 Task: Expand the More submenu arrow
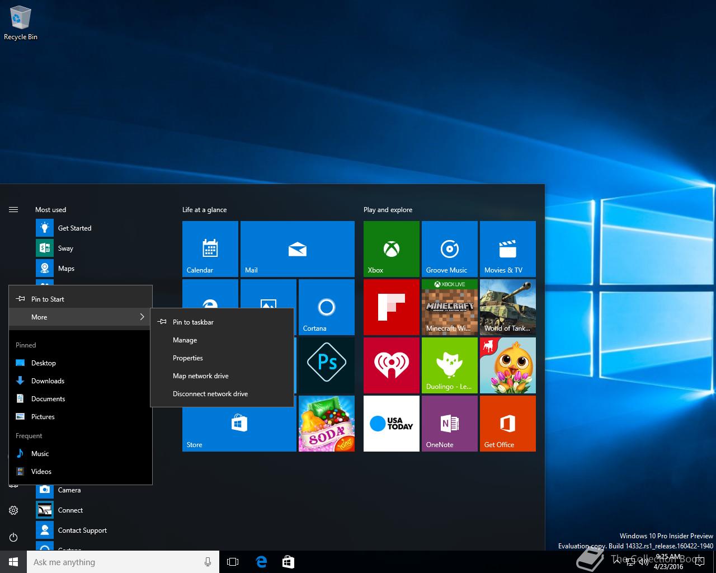142,317
